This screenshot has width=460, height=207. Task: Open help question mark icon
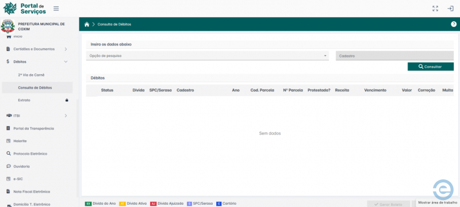point(454,24)
